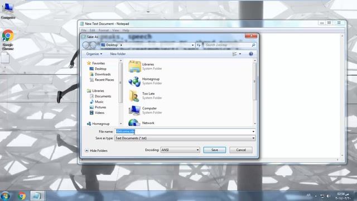Image resolution: width=357 pixels, height=201 pixels.
Task: Open the Too Late user folder icon
Action: (134, 96)
